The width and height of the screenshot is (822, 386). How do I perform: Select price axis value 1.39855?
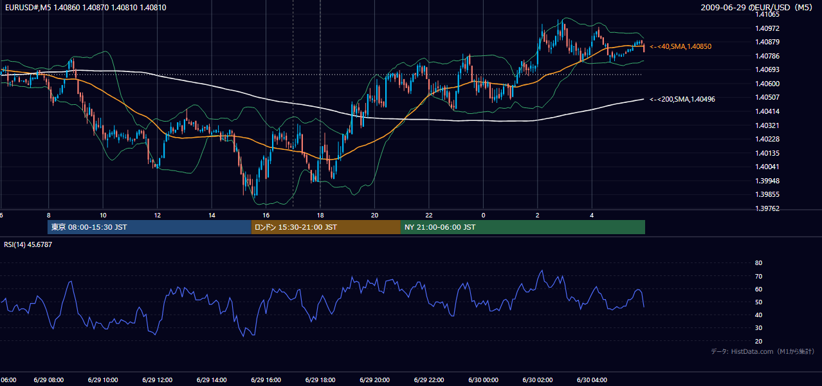pyautogui.click(x=768, y=194)
